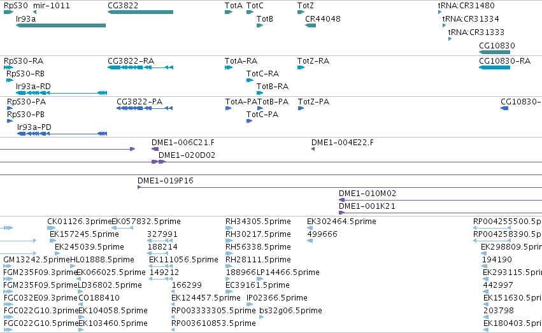The image size is (542, 333).
Task: Select the teal CG10830 gene bar
Action: click(x=495, y=52)
